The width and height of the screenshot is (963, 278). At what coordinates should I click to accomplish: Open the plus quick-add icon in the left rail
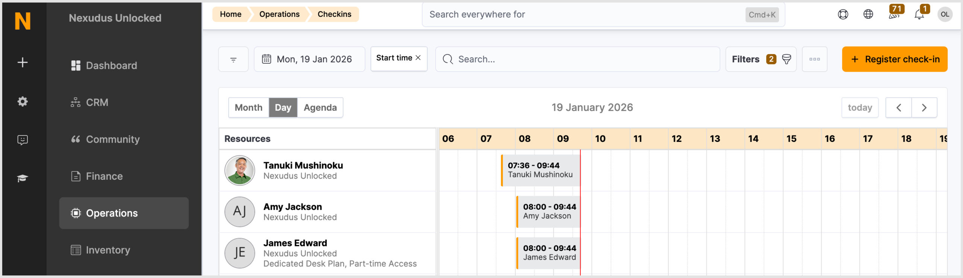(x=23, y=62)
